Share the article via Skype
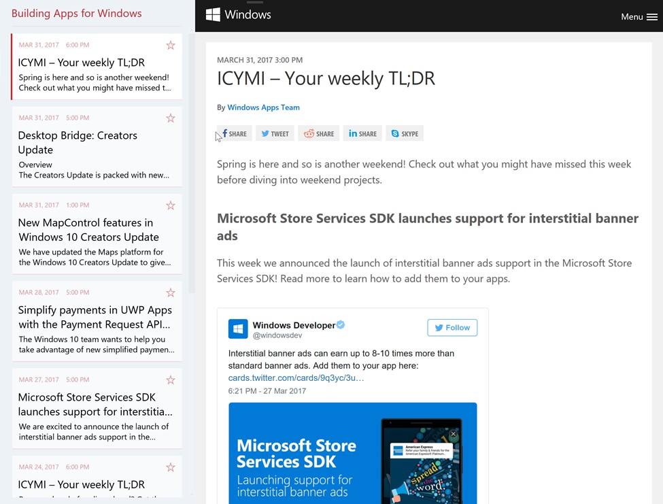 click(405, 133)
